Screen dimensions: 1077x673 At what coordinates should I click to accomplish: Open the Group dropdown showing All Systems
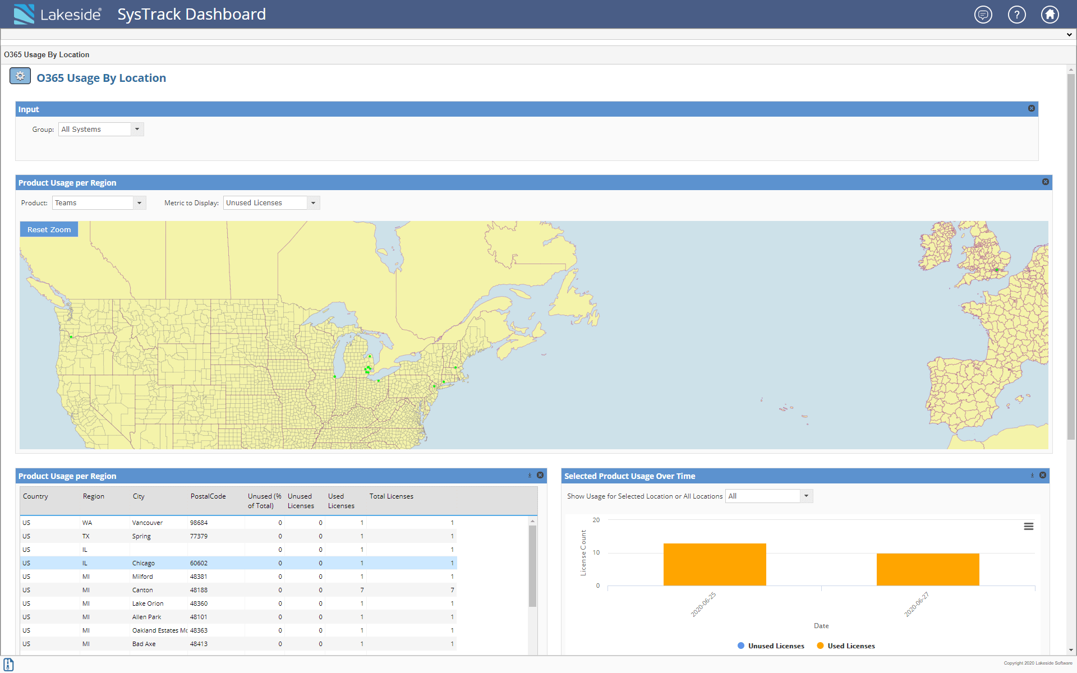[x=137, y=129]
